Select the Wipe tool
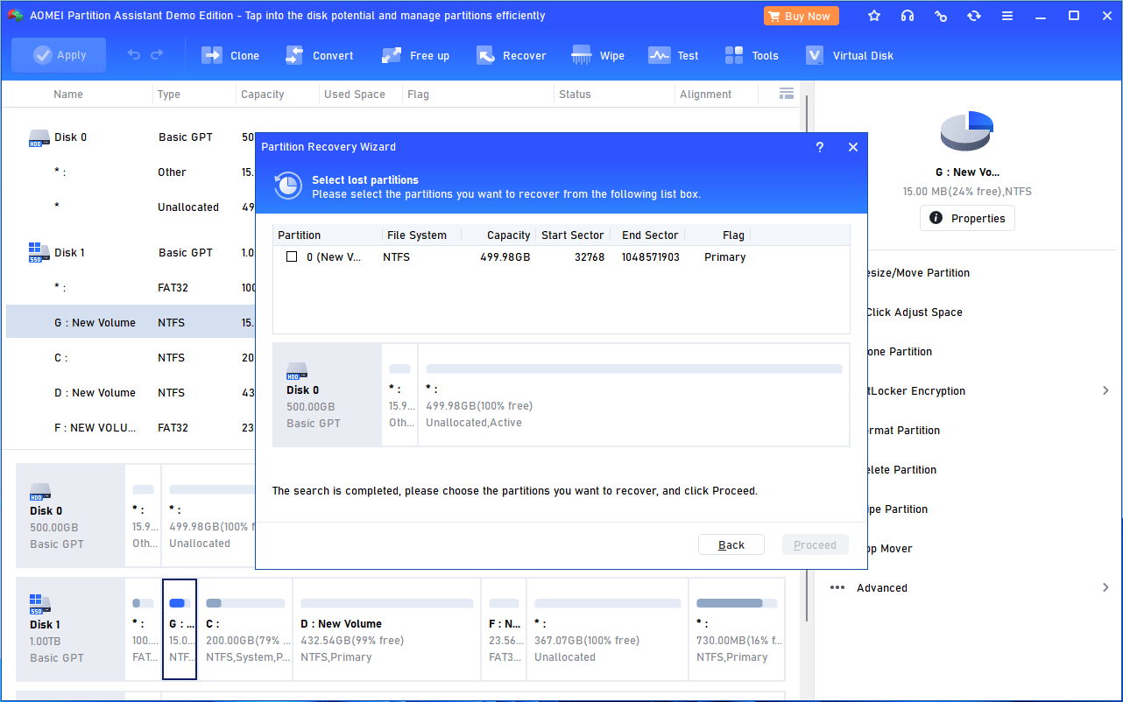1123x702 pixels. tap(598, 54)
